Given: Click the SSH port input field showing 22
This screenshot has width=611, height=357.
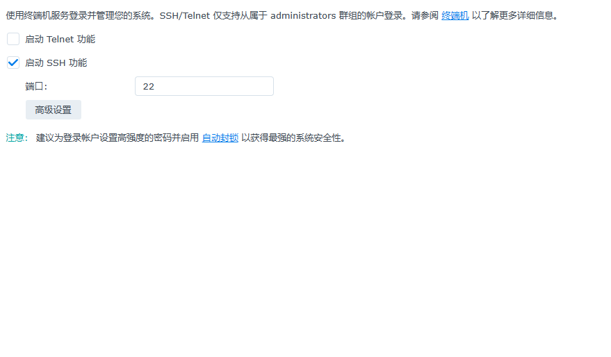Looking at the screenshot, I should coord(204,86).
